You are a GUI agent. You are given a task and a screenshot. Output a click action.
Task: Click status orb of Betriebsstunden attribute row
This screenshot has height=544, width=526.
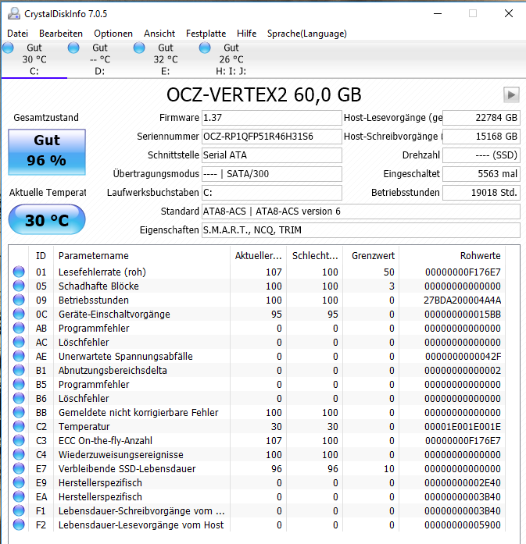coord(19,300)
